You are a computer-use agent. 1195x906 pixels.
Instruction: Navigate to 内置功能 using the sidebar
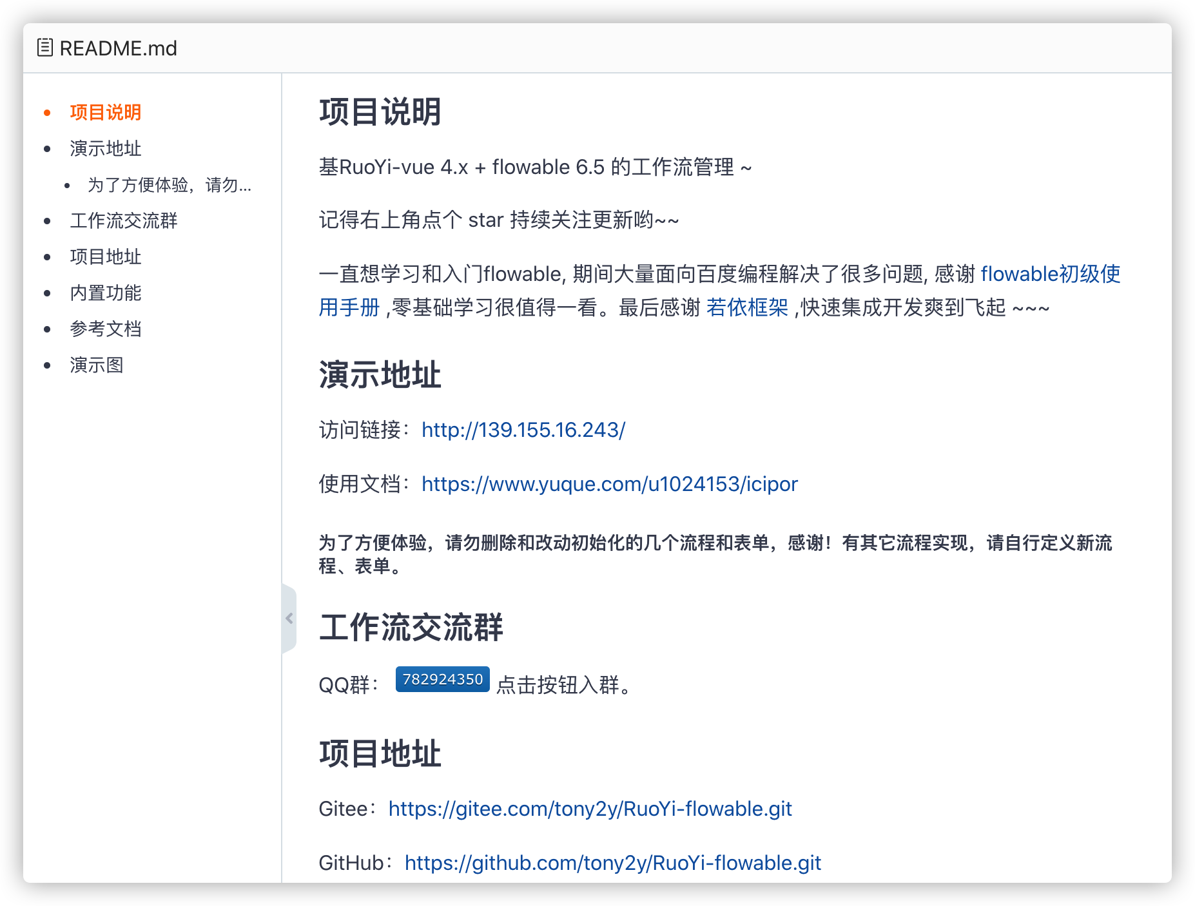[x=104, y=293]
